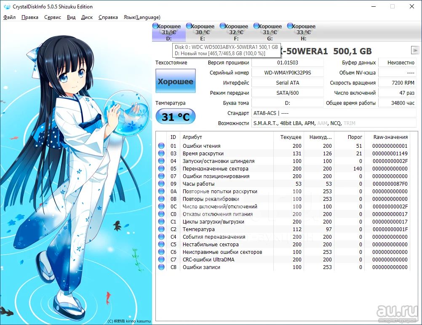Screen dimensions: 422x325
Task: Click status orb for Число включений/отключений row
Action: 161,206
